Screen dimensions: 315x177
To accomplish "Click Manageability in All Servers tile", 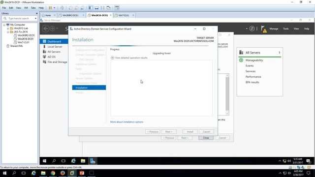I will pos(254,60).
